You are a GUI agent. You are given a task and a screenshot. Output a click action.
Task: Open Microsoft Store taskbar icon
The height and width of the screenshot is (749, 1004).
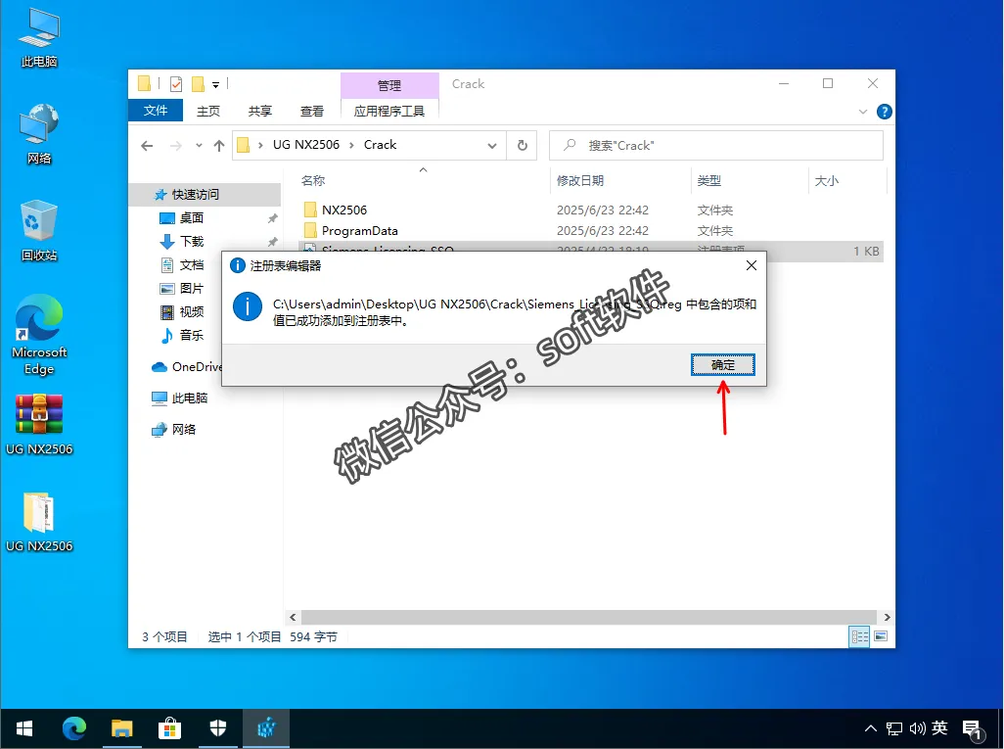click(169, 728)
